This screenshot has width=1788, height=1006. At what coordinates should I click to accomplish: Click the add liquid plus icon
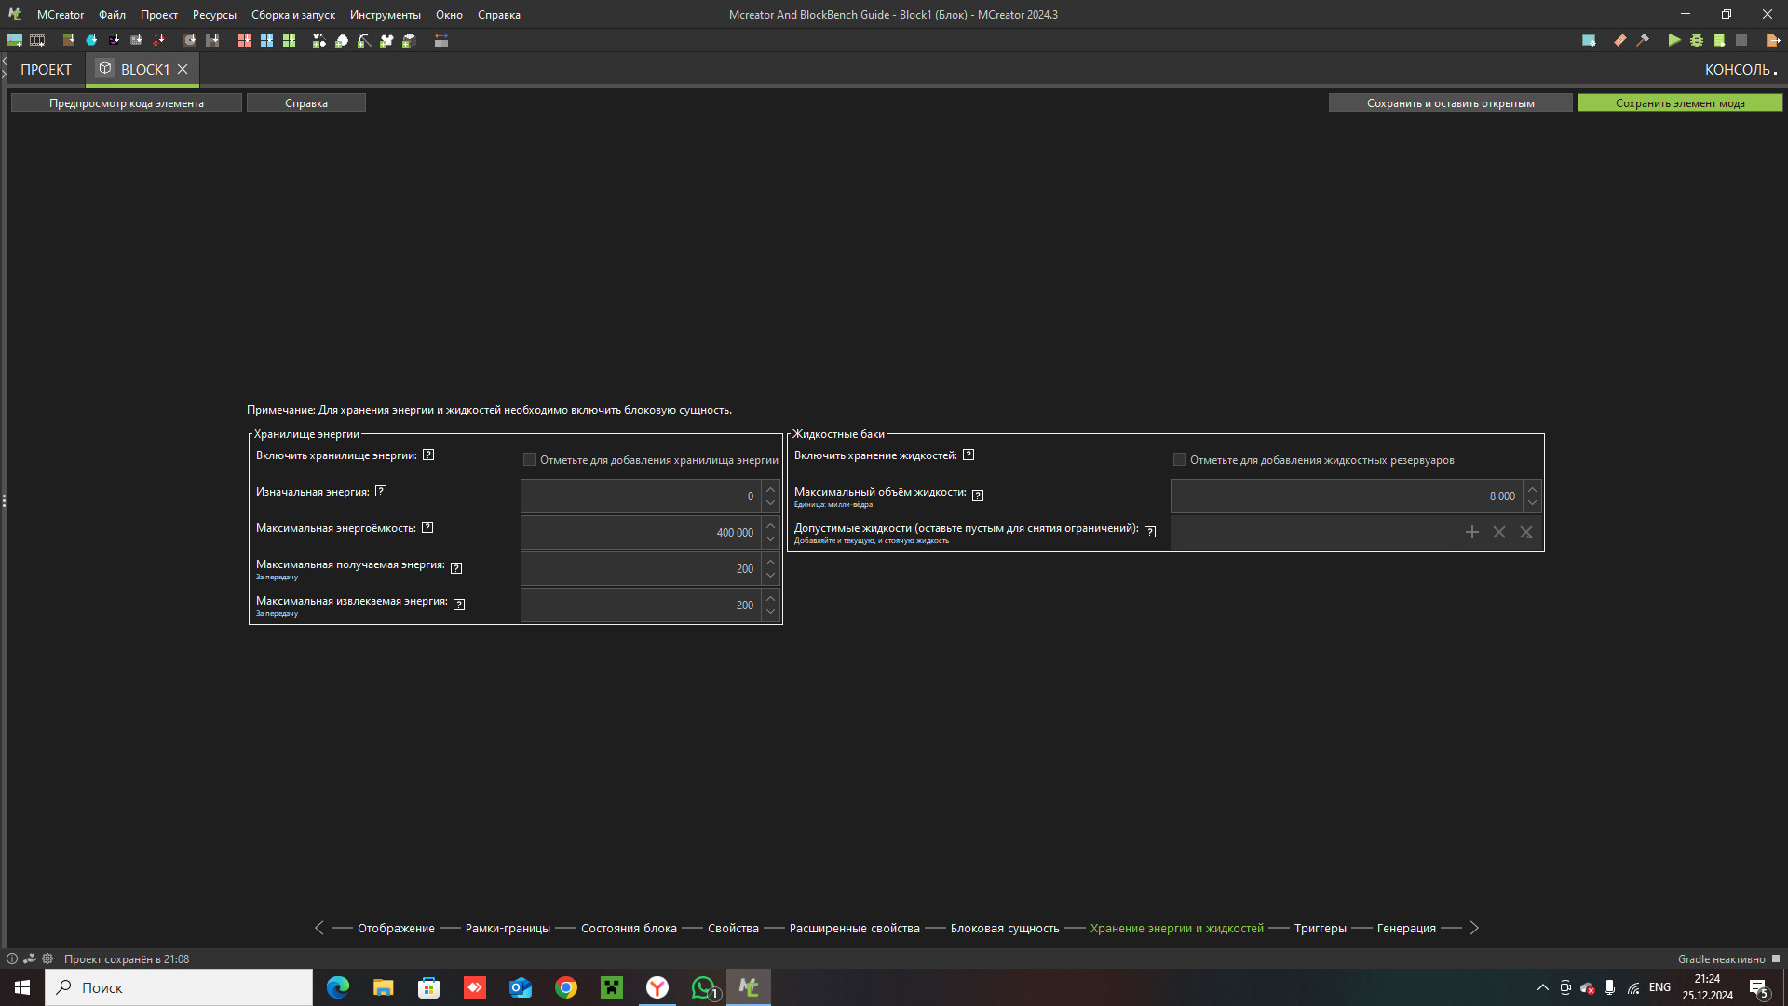click(1471, 532)
